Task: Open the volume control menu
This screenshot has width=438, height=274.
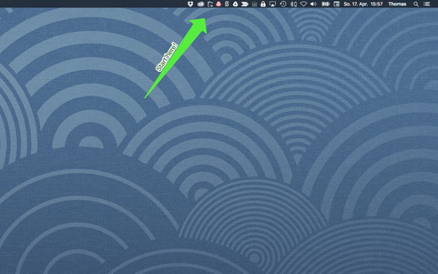Action: (313, 4)
